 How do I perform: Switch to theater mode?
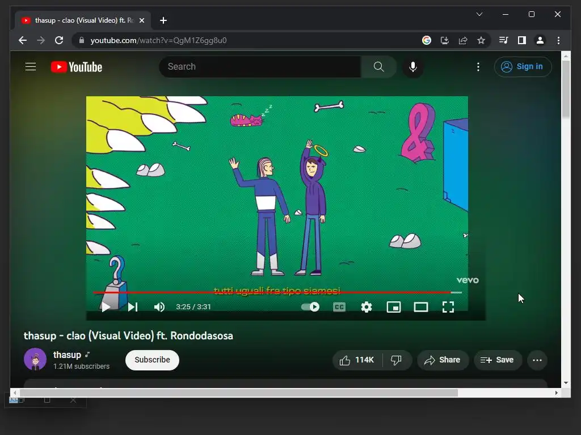pyautogui.click(x=421, y=307)
